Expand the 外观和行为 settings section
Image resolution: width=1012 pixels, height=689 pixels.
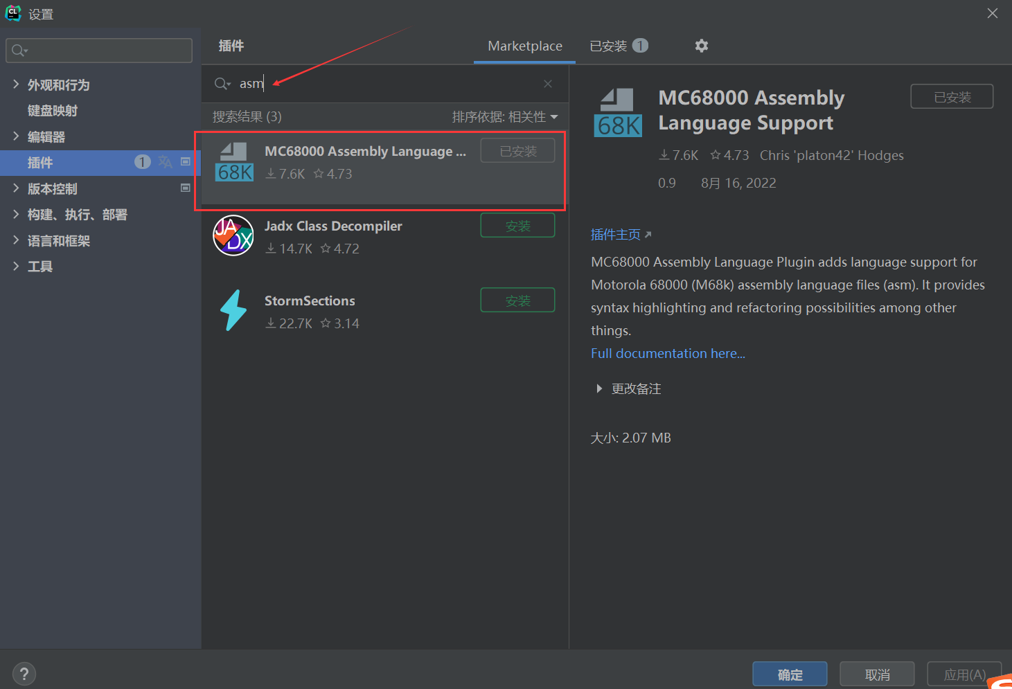16,84
